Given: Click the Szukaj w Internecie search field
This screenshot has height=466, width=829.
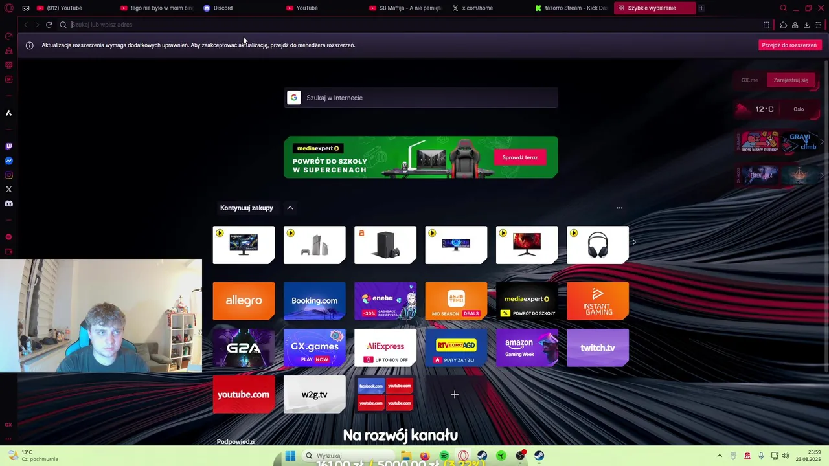Looking at the screenshot, I should coord(421,98).
